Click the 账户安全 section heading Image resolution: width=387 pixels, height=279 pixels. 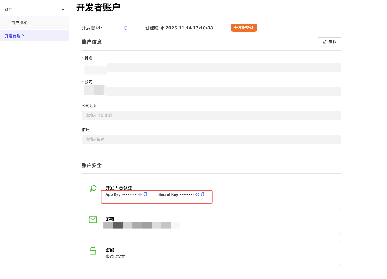[x=92, y=166]
